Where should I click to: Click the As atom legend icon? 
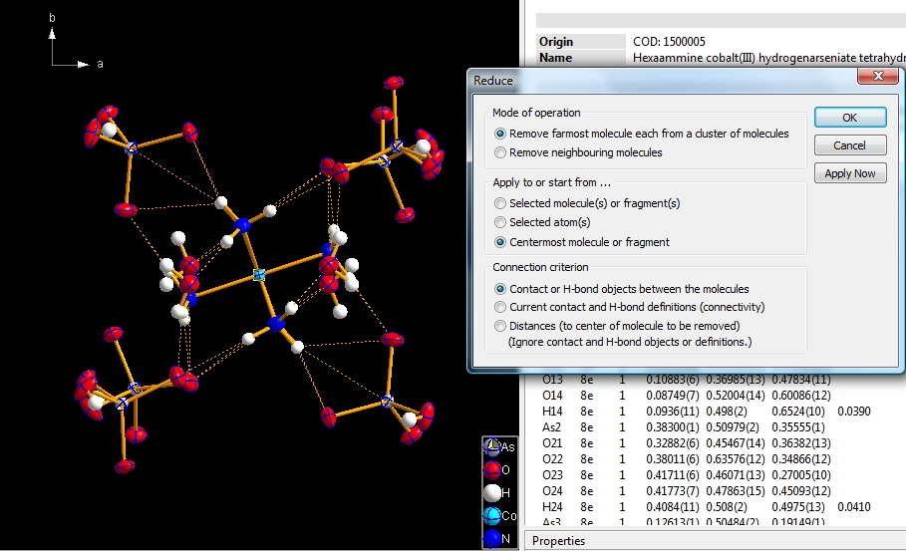(492, 447)
